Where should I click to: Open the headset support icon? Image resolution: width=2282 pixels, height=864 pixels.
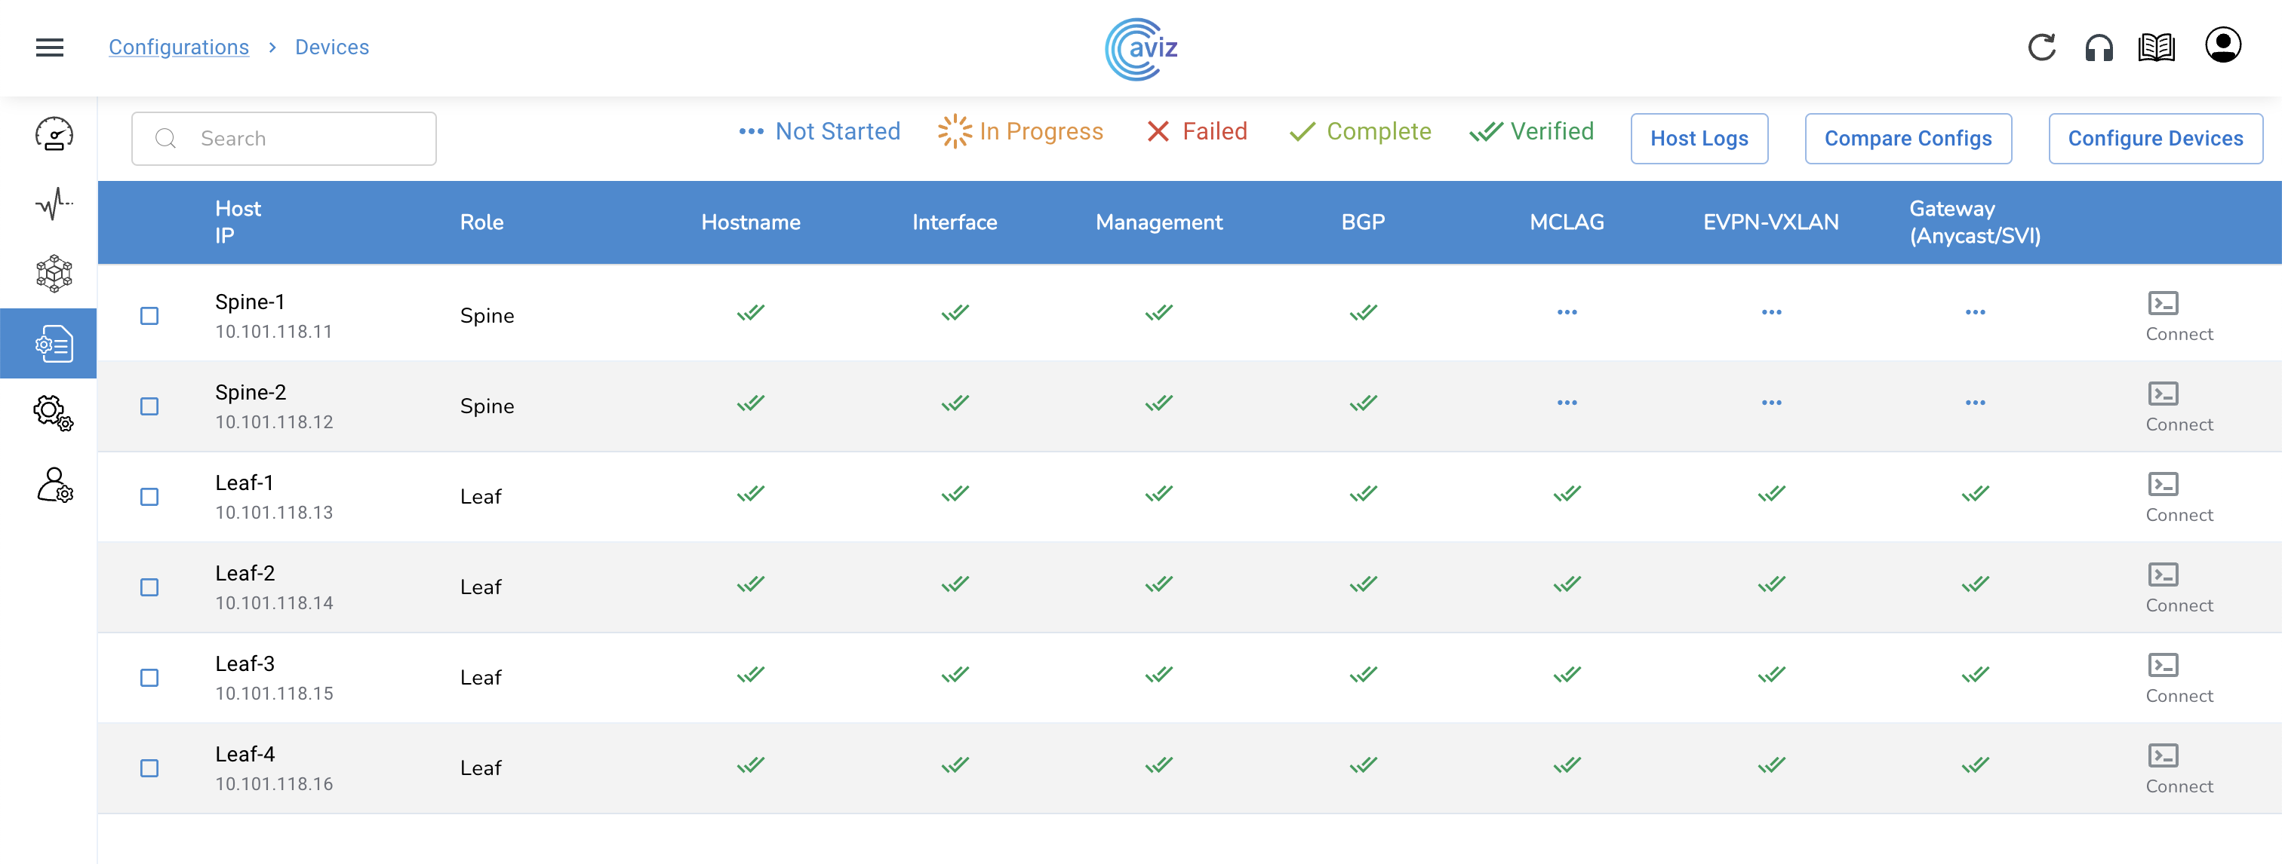tap(2099, 47)
